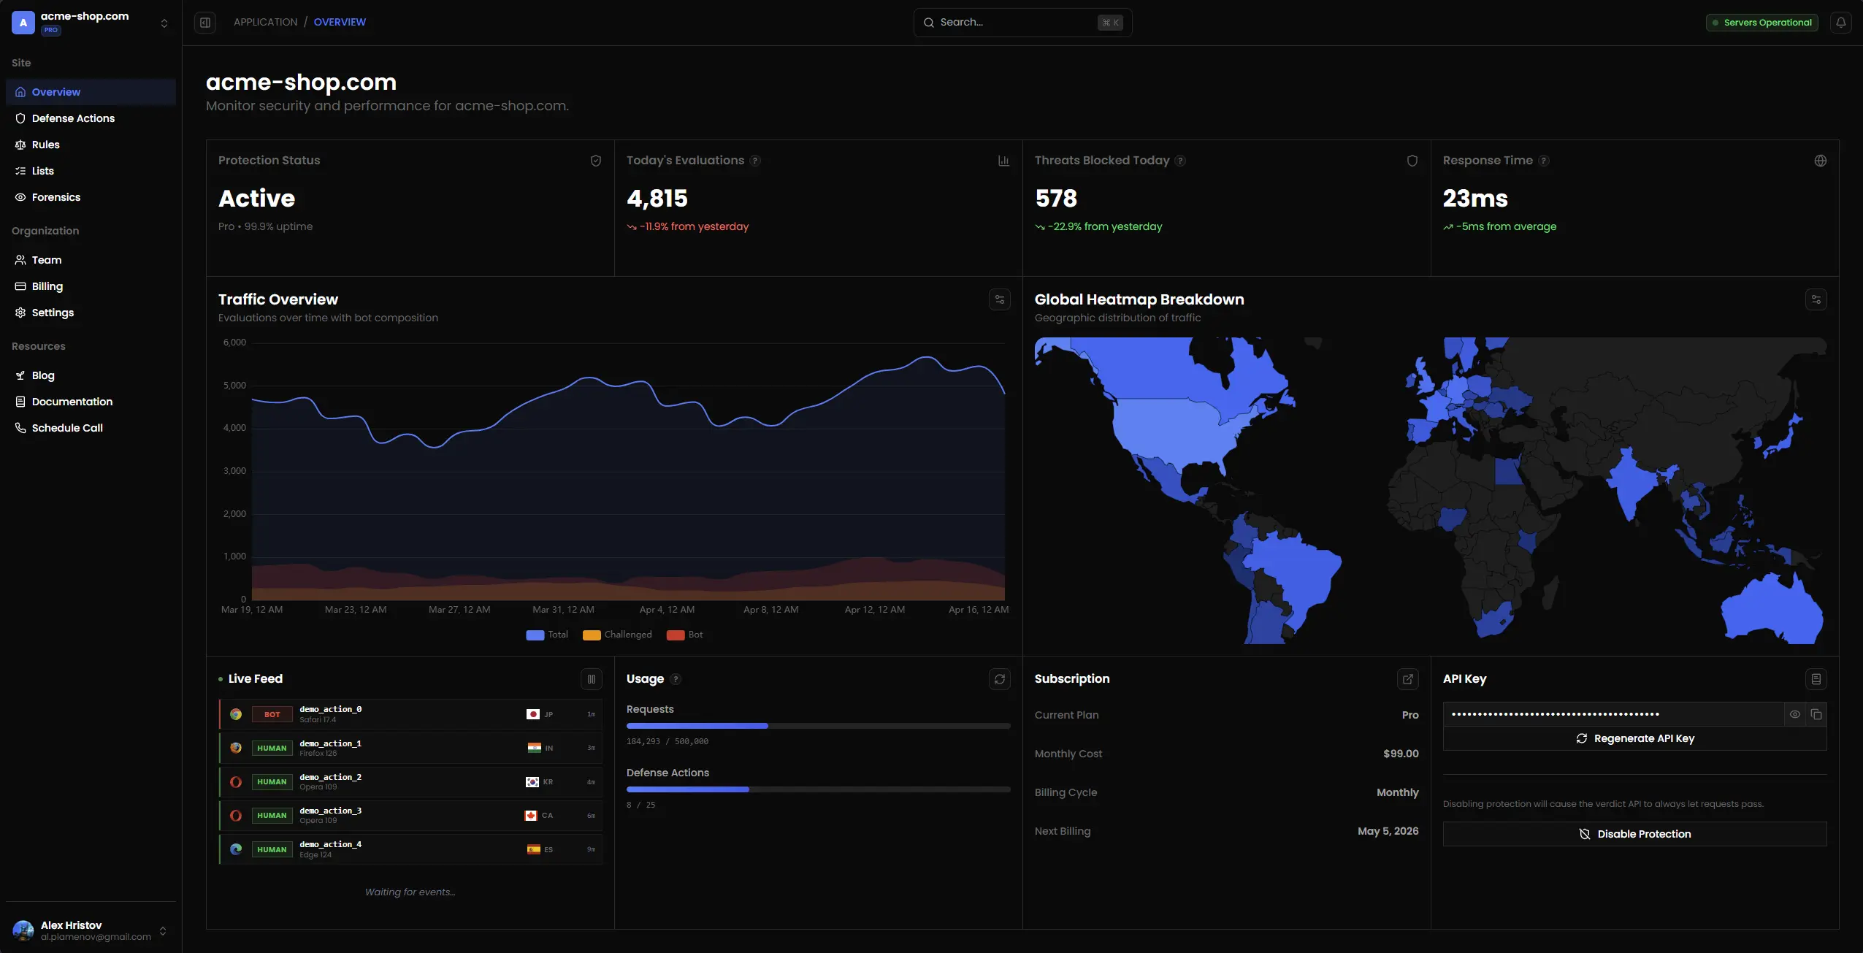Toggle Challenged series in chart legend
1863x953 pixels.
click(617, 635)
